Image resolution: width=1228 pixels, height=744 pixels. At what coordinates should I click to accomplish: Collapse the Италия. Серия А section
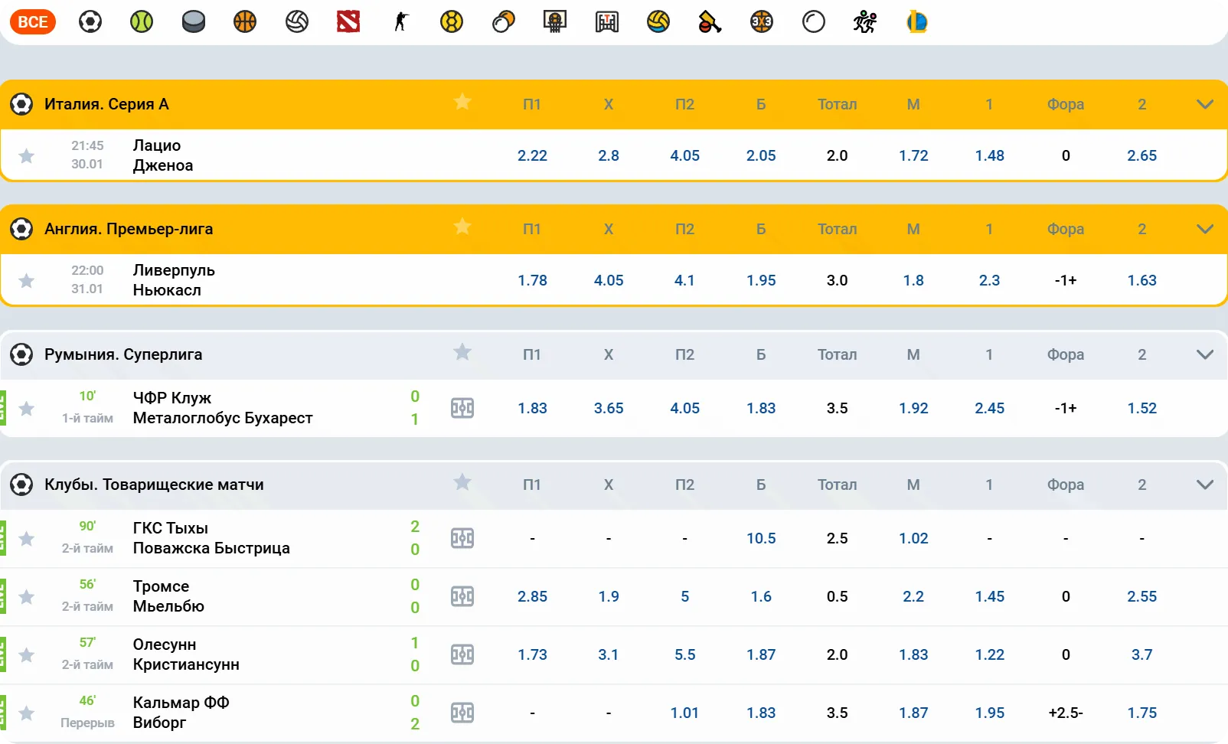(x=1205, y=104)
